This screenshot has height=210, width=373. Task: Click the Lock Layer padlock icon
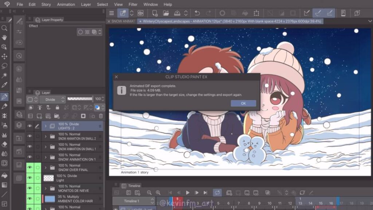pos(57,108)
